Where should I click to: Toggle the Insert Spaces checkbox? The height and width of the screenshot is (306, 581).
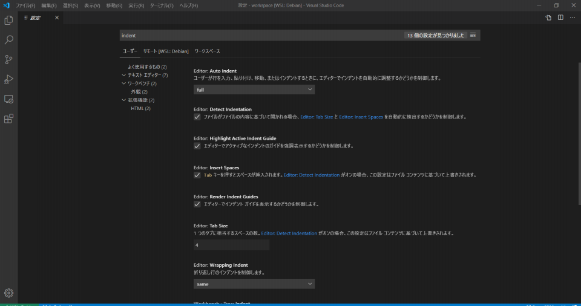(197, 175)
